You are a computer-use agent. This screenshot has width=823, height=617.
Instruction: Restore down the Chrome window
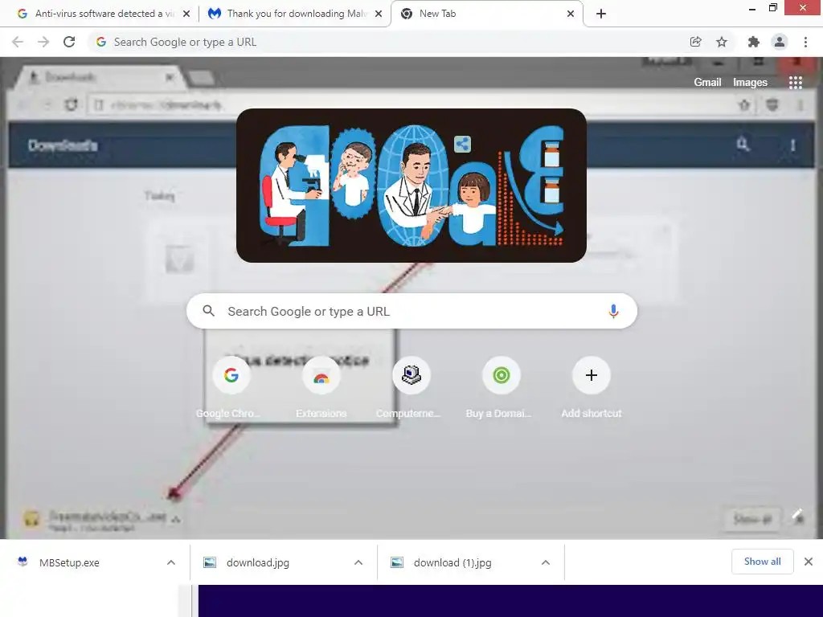(772, 8)
